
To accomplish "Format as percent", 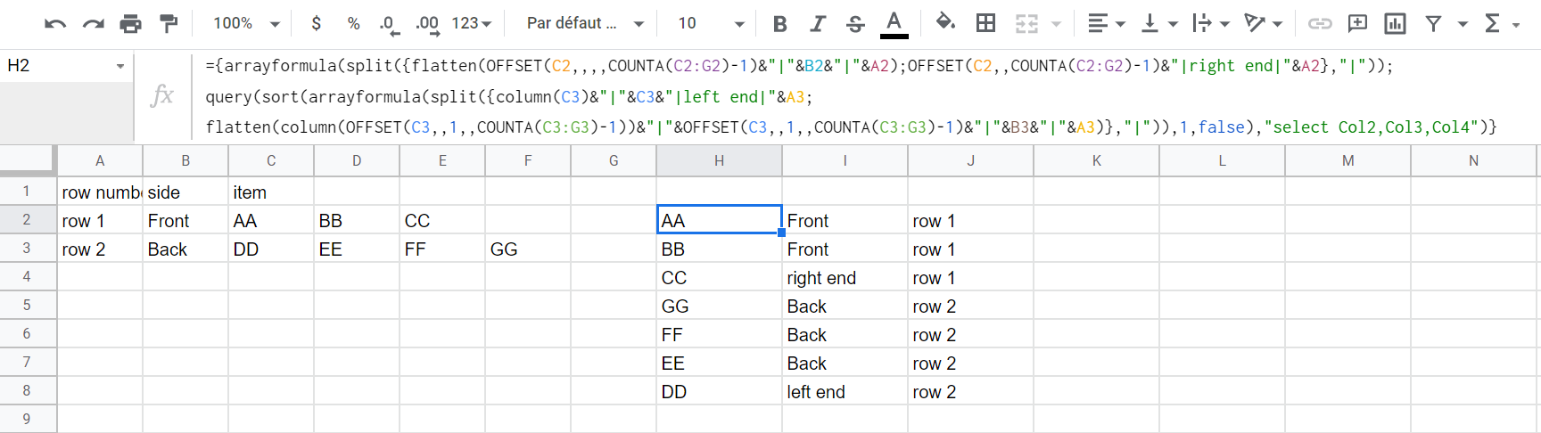I will (x=353, y=24).
